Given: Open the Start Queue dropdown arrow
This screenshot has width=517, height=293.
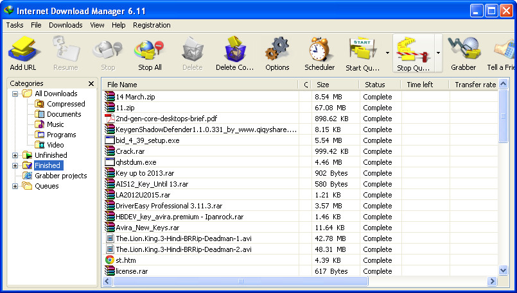Looking at the screenshot, I should coord(387,53).
